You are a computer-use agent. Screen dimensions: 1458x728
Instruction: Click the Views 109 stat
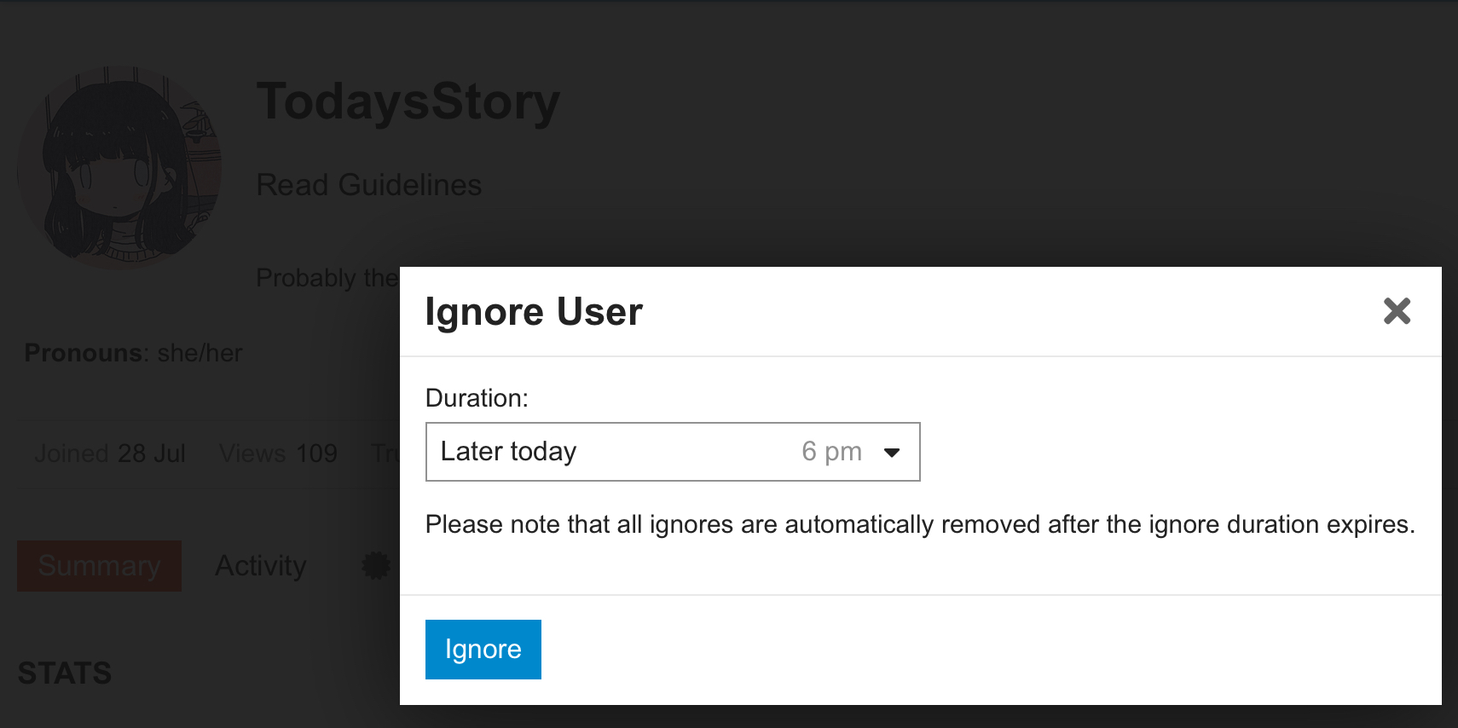click(278, 454)
